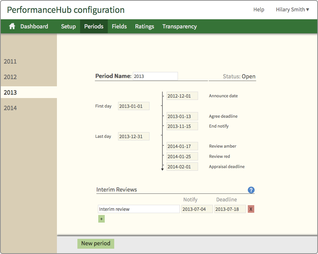Edit the interim Notify date 2013-07-04

pos(197,209)
